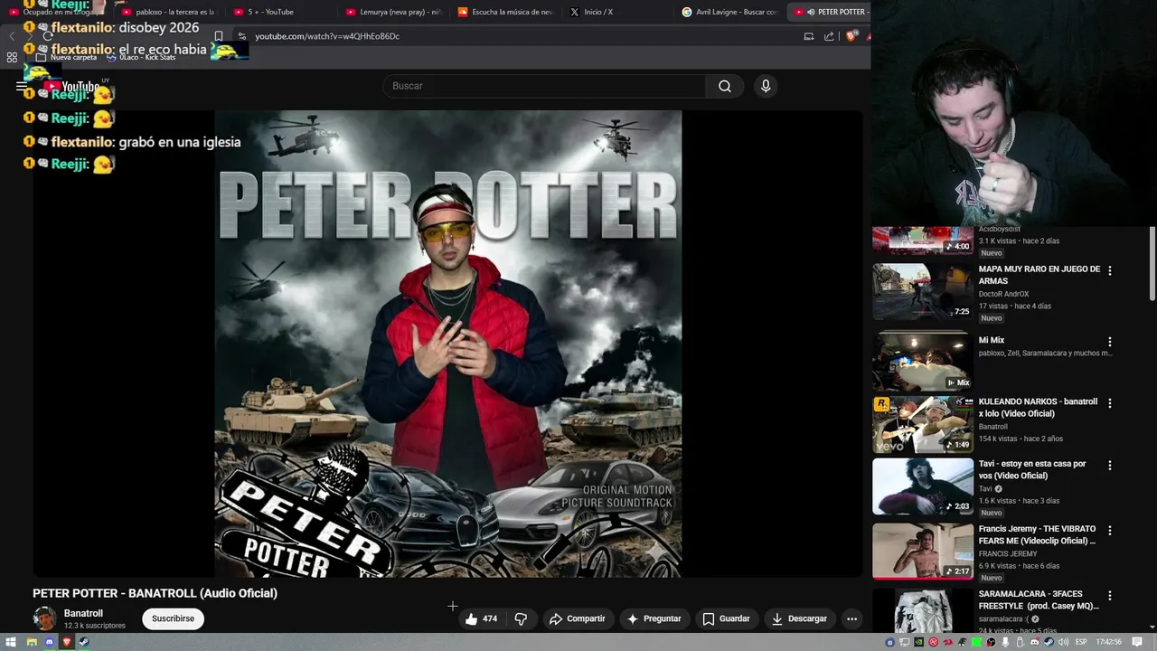The height and width of the screenshot is (651, 1157).
Task: Open SARAMALACARA 3FACES FREESTYLE title
Action: tap(1039, 599)
